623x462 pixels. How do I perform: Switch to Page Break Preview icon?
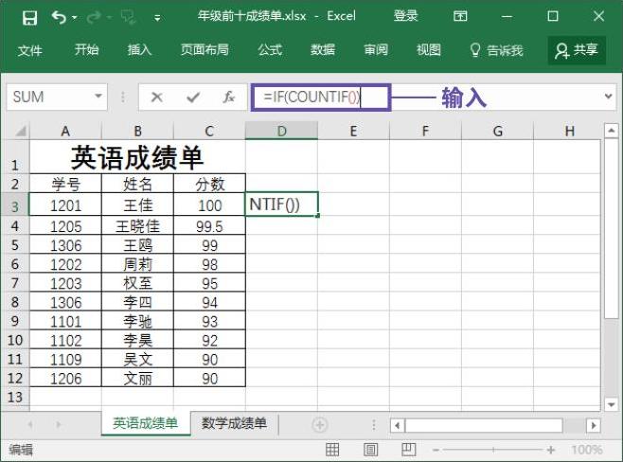pos(408,450)
